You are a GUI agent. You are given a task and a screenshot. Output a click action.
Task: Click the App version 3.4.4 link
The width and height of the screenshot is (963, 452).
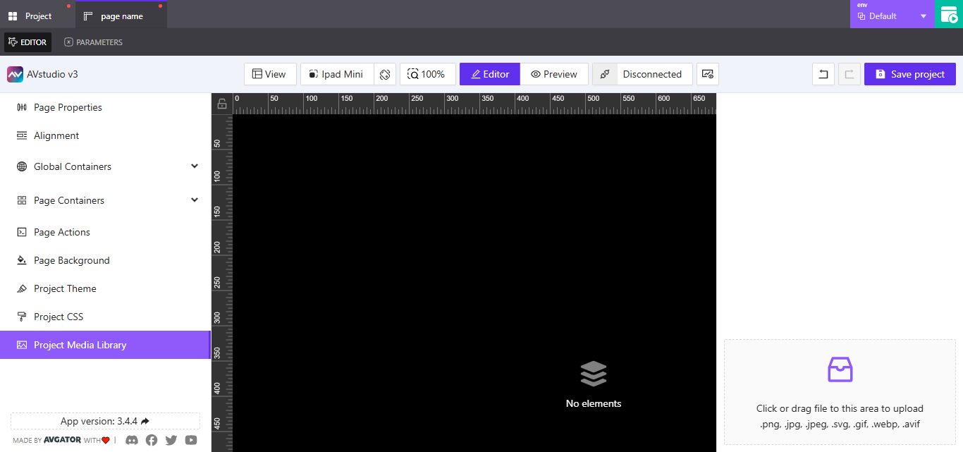tap(104, 421)
